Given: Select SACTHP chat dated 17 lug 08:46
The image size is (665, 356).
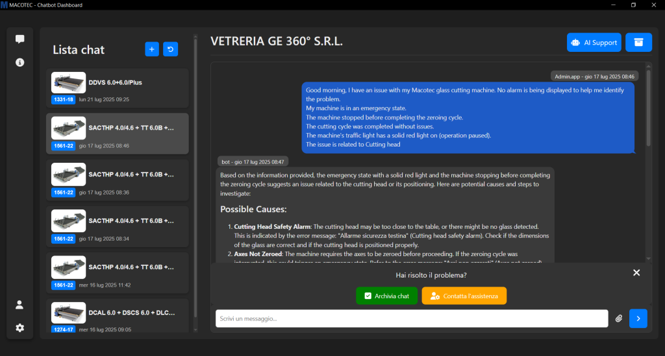Looking at the screenshot, I should 118,134.
